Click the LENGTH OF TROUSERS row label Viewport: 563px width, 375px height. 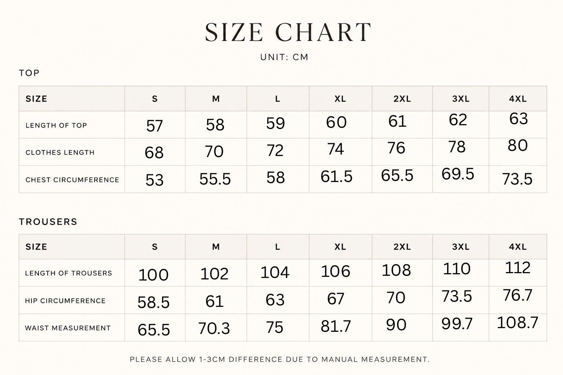[69, 273]
